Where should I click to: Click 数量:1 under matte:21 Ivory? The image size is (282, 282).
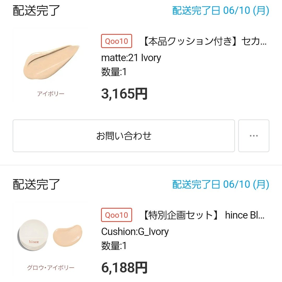tap(114, 72)
